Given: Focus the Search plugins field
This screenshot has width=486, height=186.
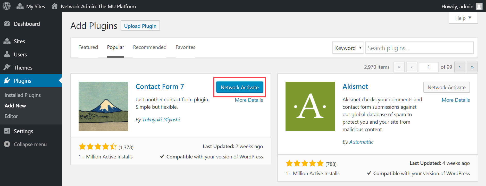Looking at the screenshot, I should point(419,48).
